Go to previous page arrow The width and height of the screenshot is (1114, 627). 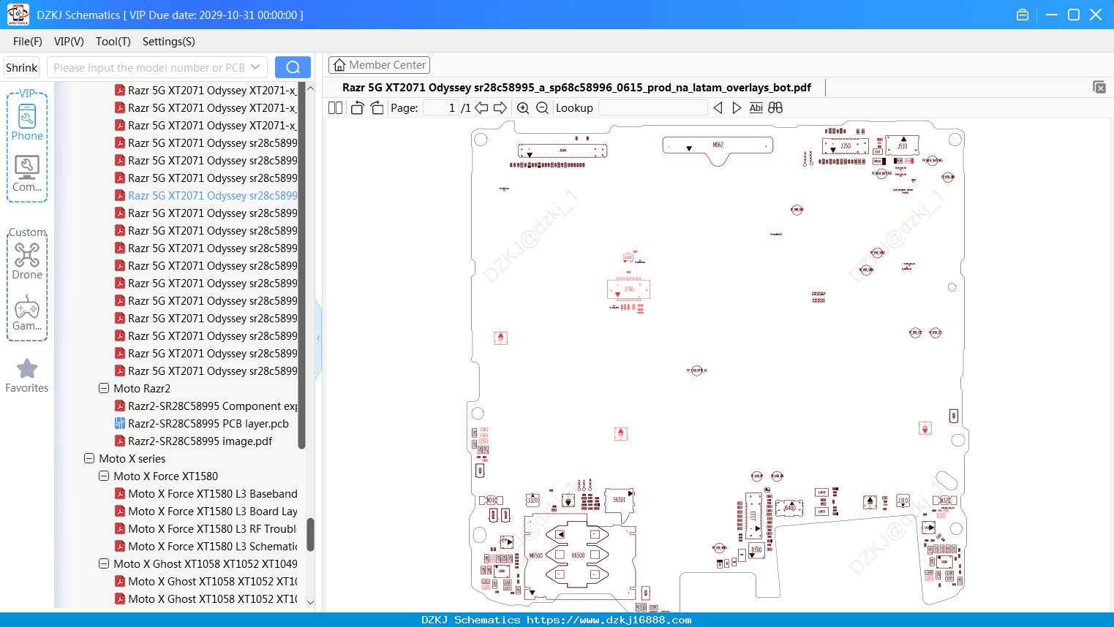(481, 108)
